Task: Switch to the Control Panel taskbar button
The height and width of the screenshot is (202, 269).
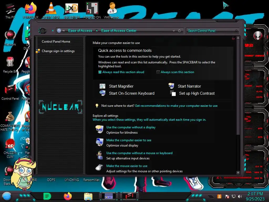Action: pos(129,196)
